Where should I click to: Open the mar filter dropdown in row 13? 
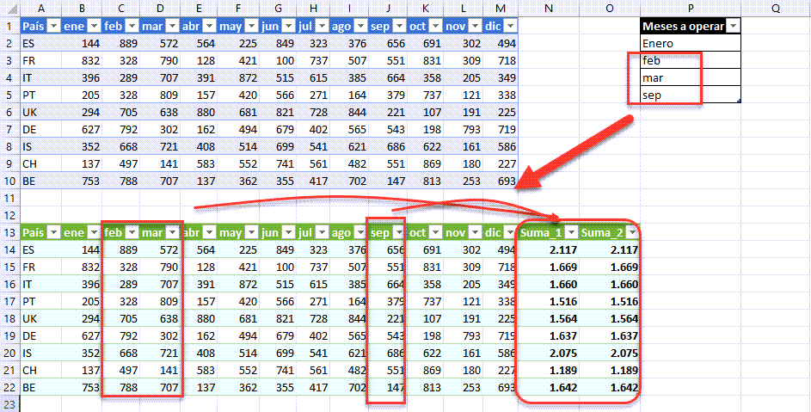click(x=173, y=233)
